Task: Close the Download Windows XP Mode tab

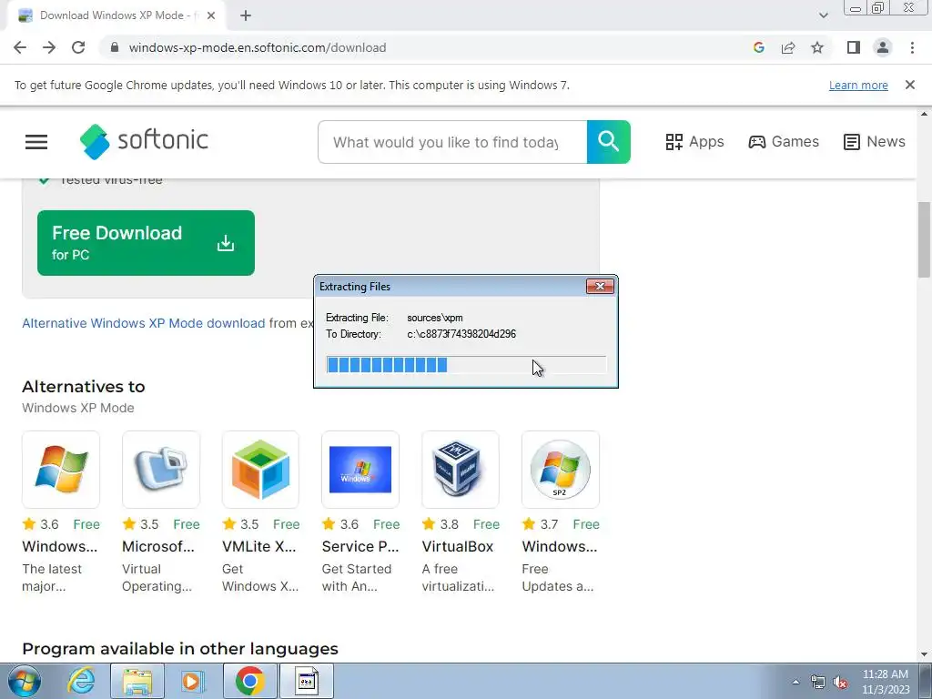Action: (x=211, y=15)
